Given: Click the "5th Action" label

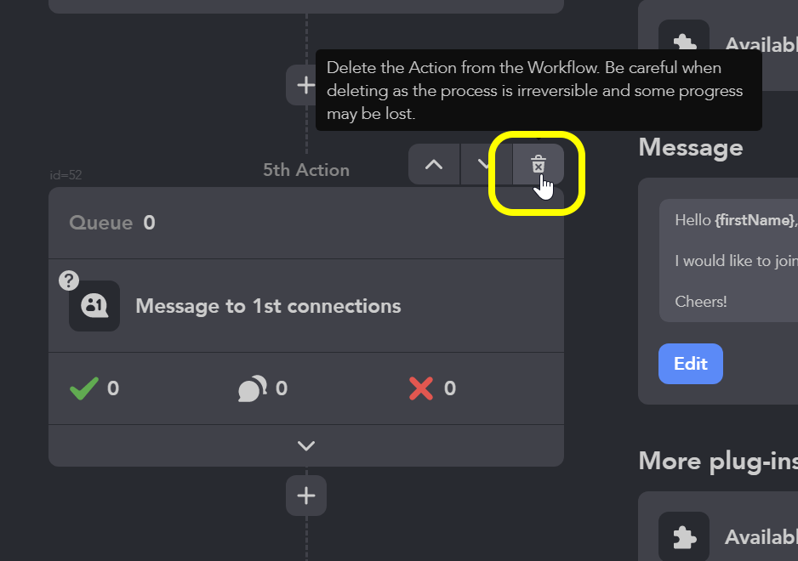Looking at the screenshot, I should point(306,170).
